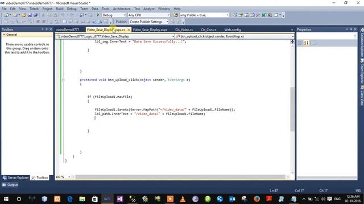
Task: Click the New Project toolbar icon
Action: pyautogui.click(x=6, y=15)
